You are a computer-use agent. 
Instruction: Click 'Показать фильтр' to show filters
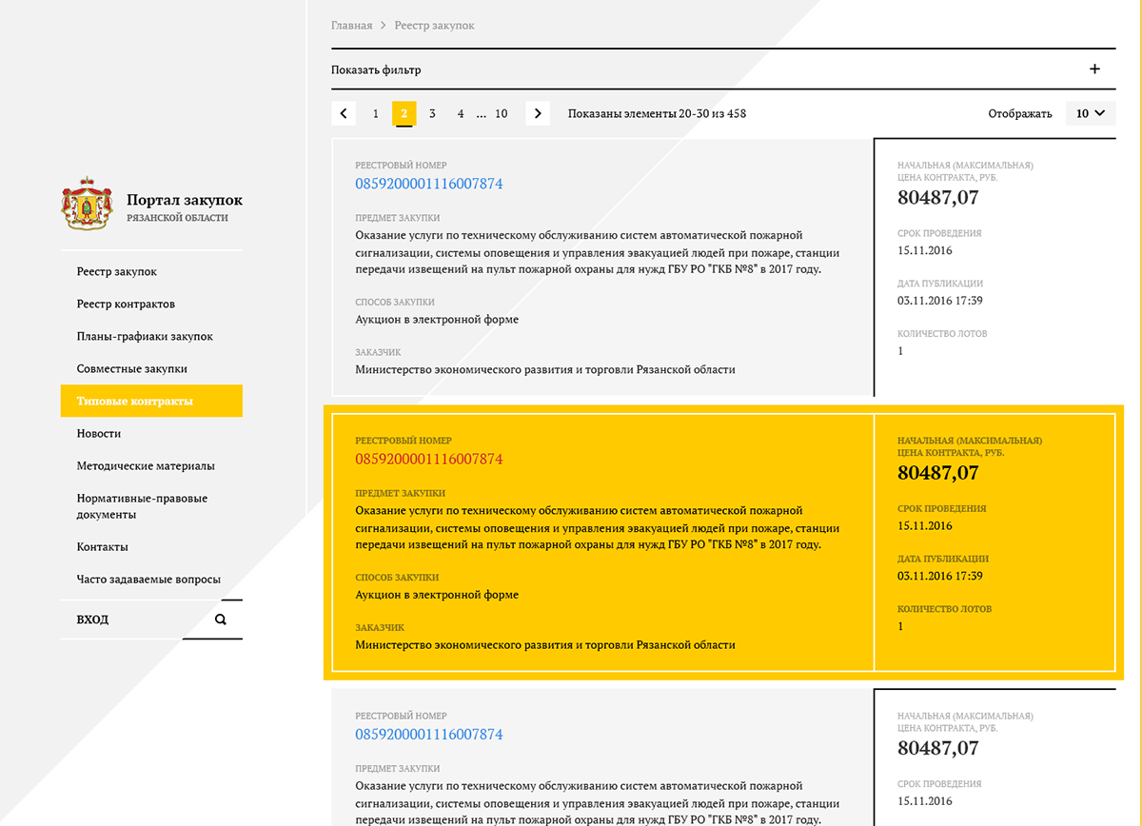pos(376,69)
